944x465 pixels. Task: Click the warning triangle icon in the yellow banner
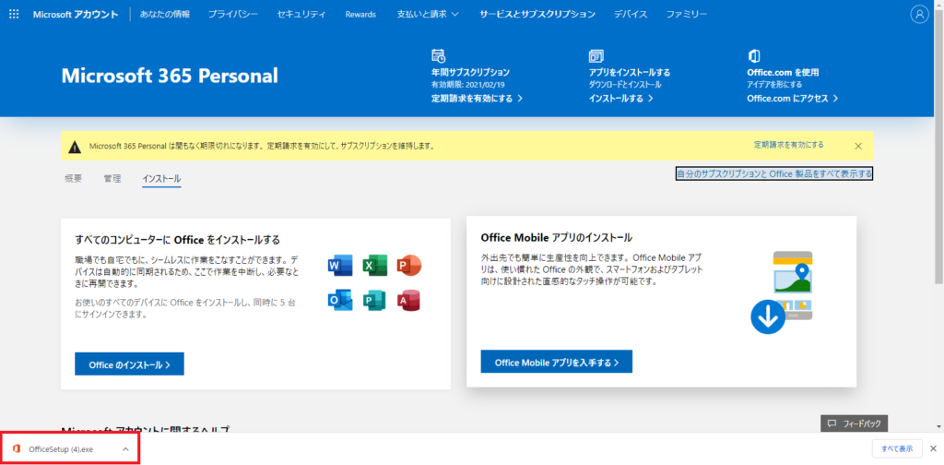74,147
